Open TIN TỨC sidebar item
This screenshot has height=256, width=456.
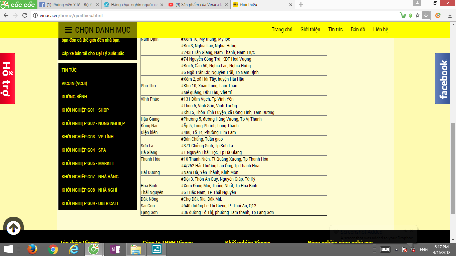click(x=69, y=70)
